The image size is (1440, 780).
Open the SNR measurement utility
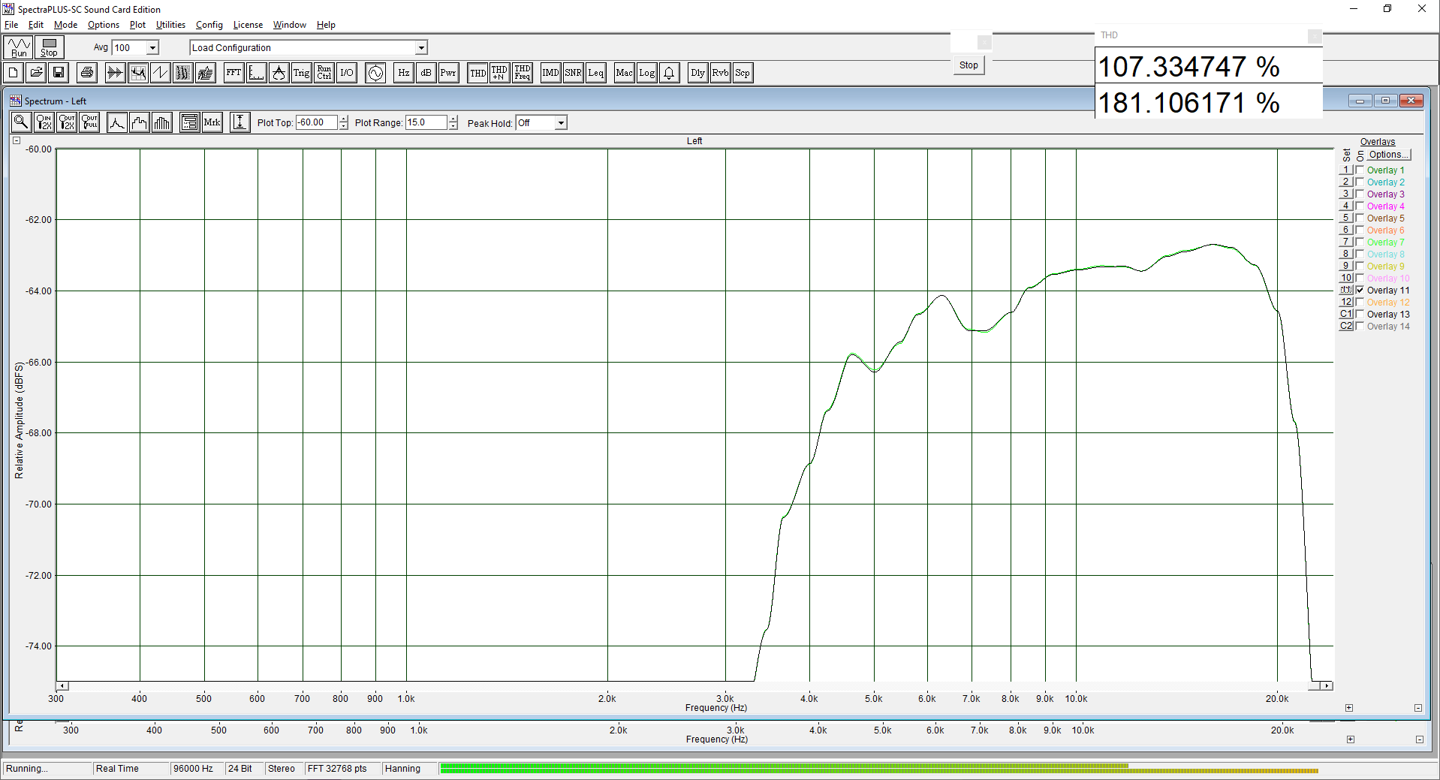(573, 73)
